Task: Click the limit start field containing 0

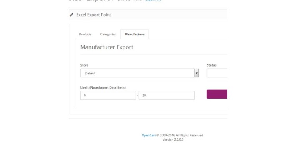Action: coord(108,96)
